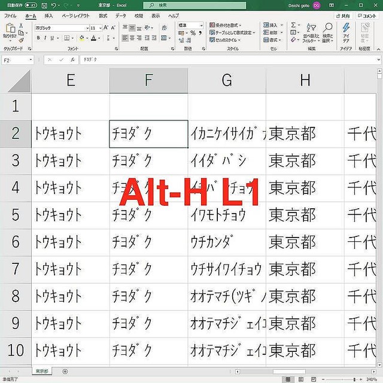This screenshot has height=383, width=383.
Task: Toggle bold formatting
Action: (x=38, y=38)
